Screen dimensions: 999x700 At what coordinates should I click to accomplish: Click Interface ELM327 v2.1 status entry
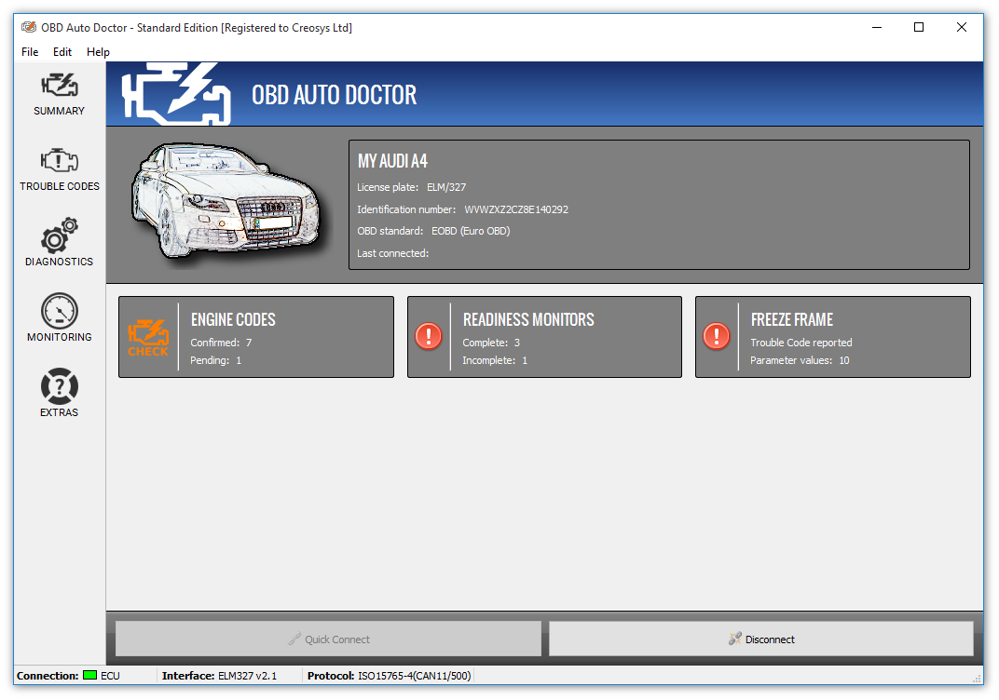point(219,675)
